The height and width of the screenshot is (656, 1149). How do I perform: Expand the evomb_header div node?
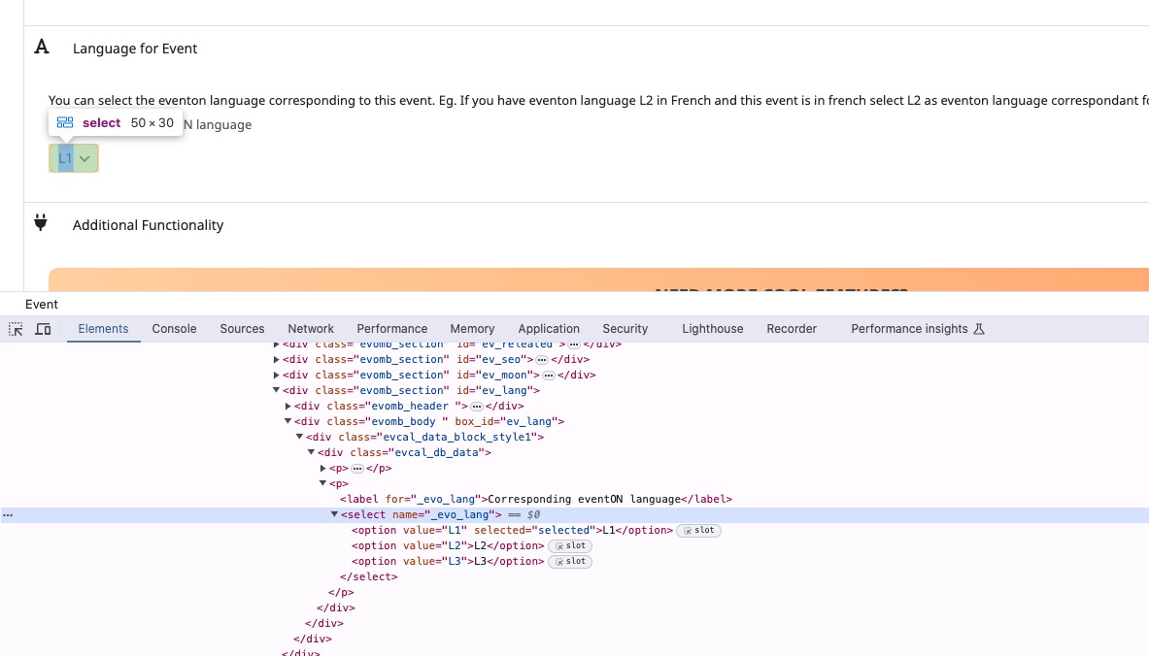[288, 407]
